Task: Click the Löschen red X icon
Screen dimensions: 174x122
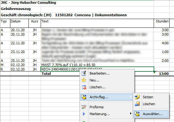Action: pyautogui.click(x=84, y=87)
